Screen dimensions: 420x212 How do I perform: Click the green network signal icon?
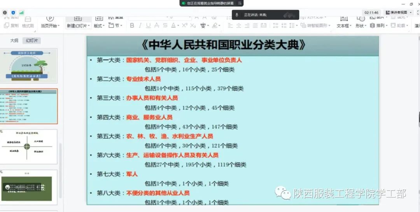coord(21,12)
